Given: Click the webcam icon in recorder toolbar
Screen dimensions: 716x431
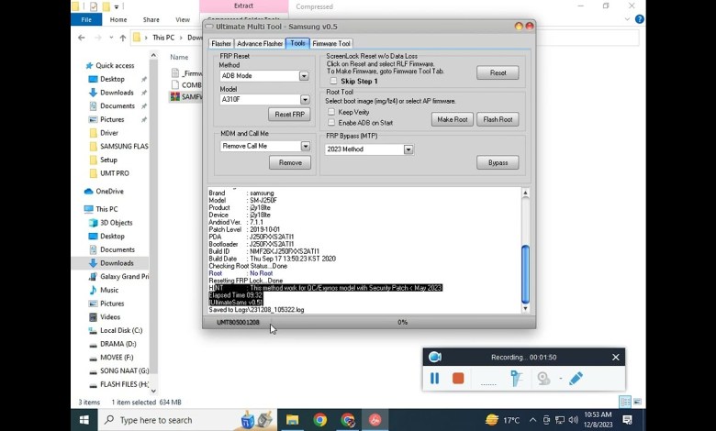Looking at the screenshot, I should pos(544,378).
